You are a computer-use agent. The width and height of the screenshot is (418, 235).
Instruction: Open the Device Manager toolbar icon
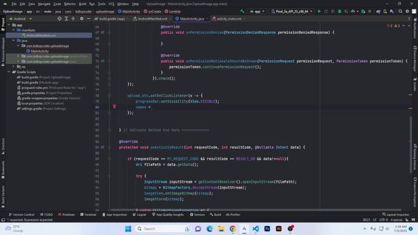pos(385,12)
